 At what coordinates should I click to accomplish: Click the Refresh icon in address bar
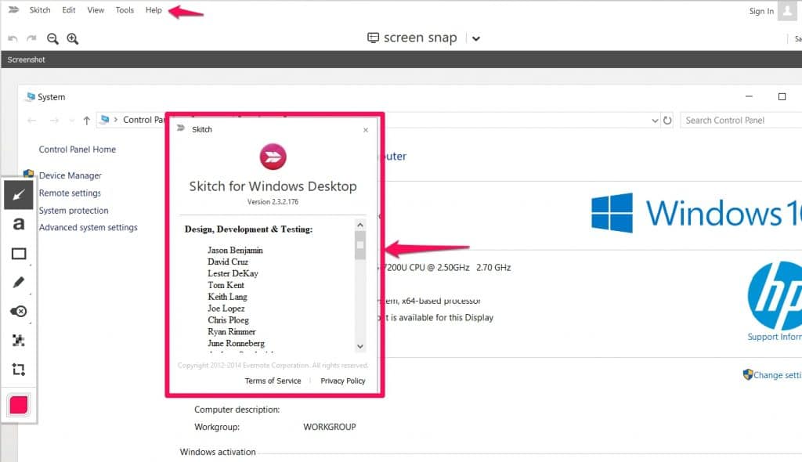click(667, 121)
